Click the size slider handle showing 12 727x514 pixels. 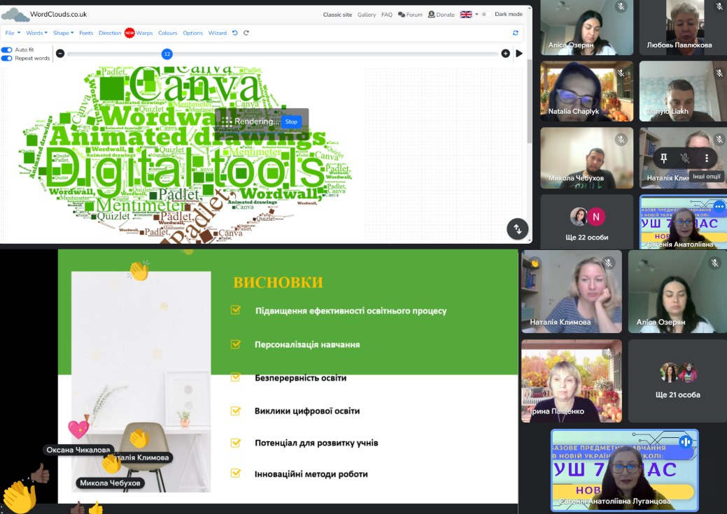point(167,54)
